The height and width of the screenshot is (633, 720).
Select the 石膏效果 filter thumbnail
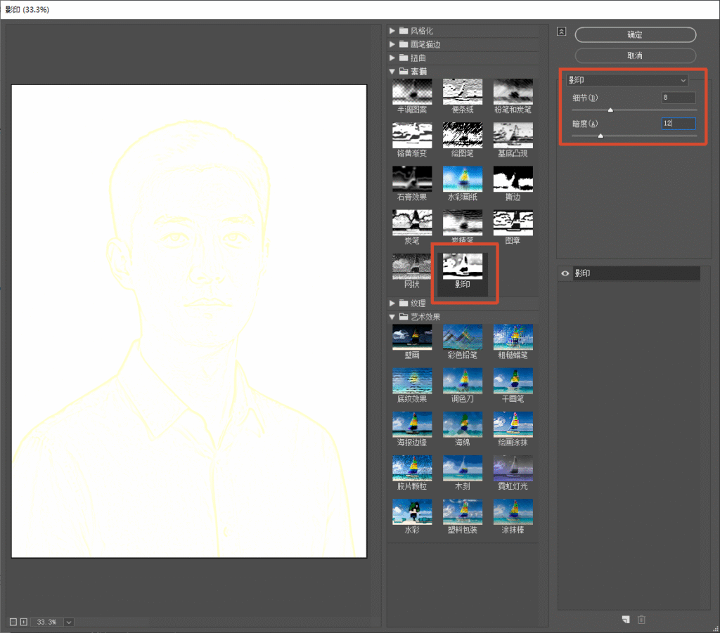point(412,179)
